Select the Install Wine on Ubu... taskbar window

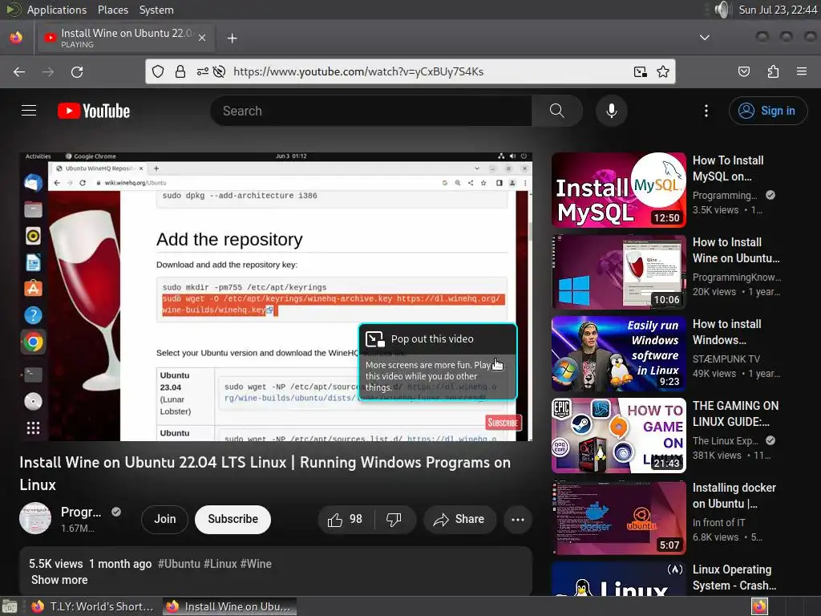click(229, 606)
